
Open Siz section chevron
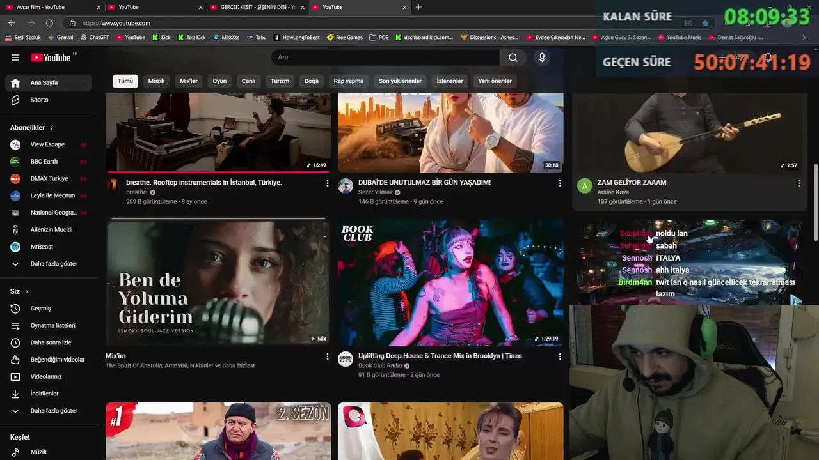click(x=26, y=292)
